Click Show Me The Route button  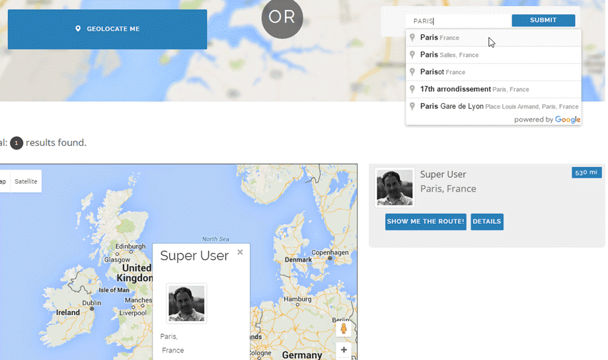point(426,222)
